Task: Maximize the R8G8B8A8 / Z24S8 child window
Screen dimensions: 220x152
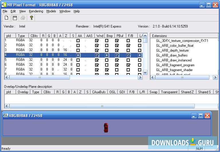Action: tap(201, 116)
